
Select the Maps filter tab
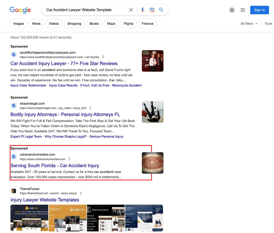[x=111, y=24]
